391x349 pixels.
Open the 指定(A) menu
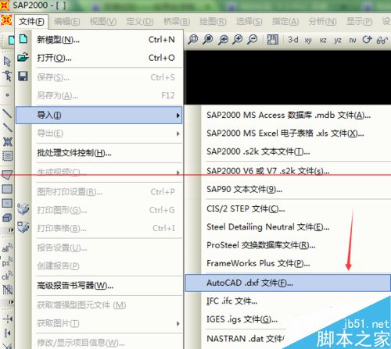[x=285, y=21]
